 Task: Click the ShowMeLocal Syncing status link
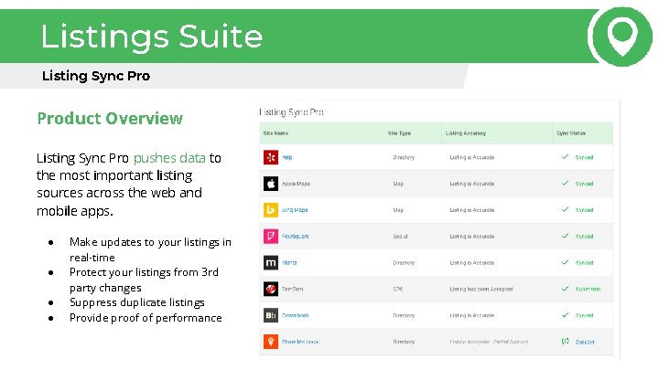click(585, 342)
